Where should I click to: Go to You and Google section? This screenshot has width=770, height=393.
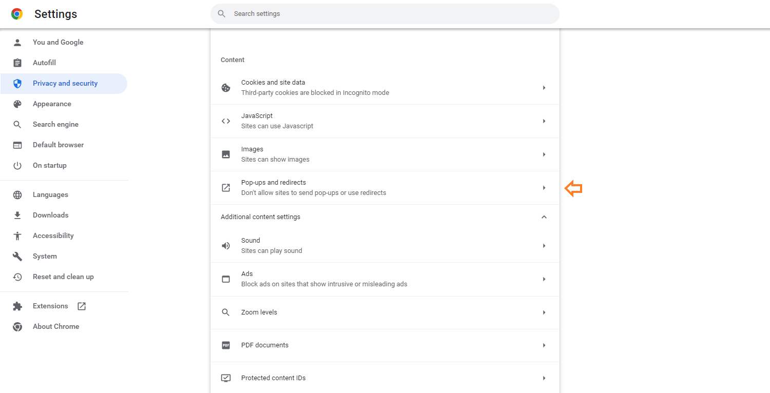click(x=58, y=43)
